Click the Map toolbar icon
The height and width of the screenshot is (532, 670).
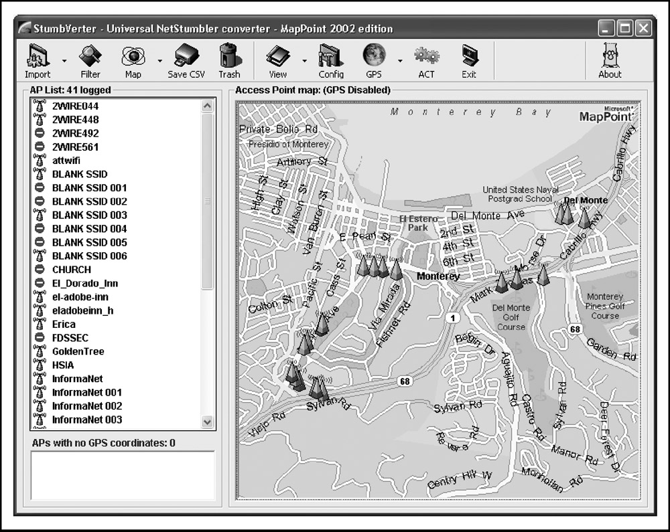click(133, 62)
